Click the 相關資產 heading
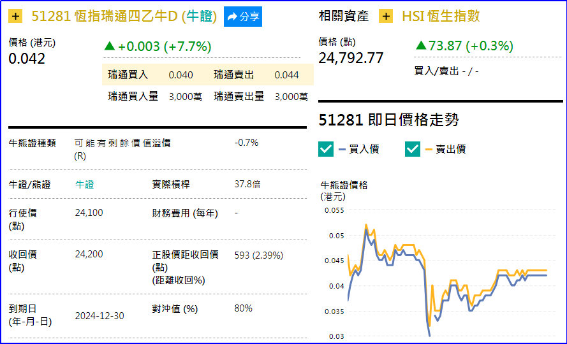This screenshot has width=567, height=344. point(344,17)
